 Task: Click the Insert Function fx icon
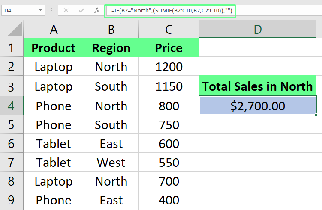[97, 10]
